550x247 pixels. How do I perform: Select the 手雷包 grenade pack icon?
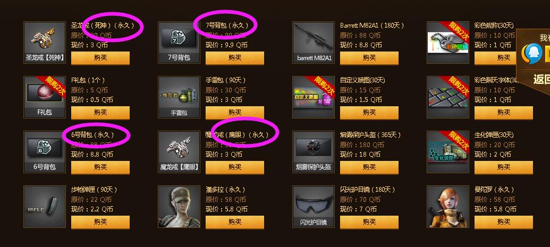tap(179, 97)
